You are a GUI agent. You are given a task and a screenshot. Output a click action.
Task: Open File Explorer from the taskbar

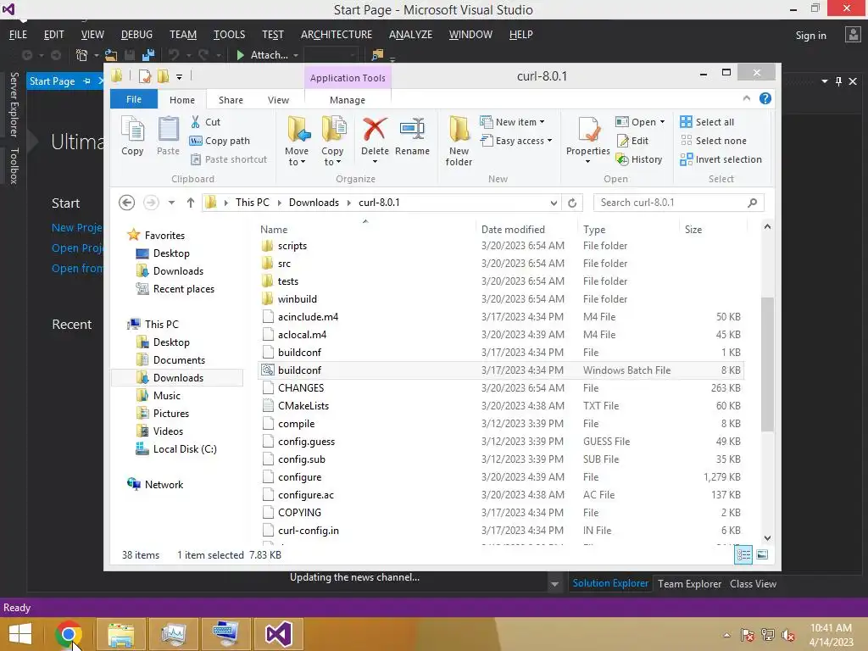click(121, 634)
